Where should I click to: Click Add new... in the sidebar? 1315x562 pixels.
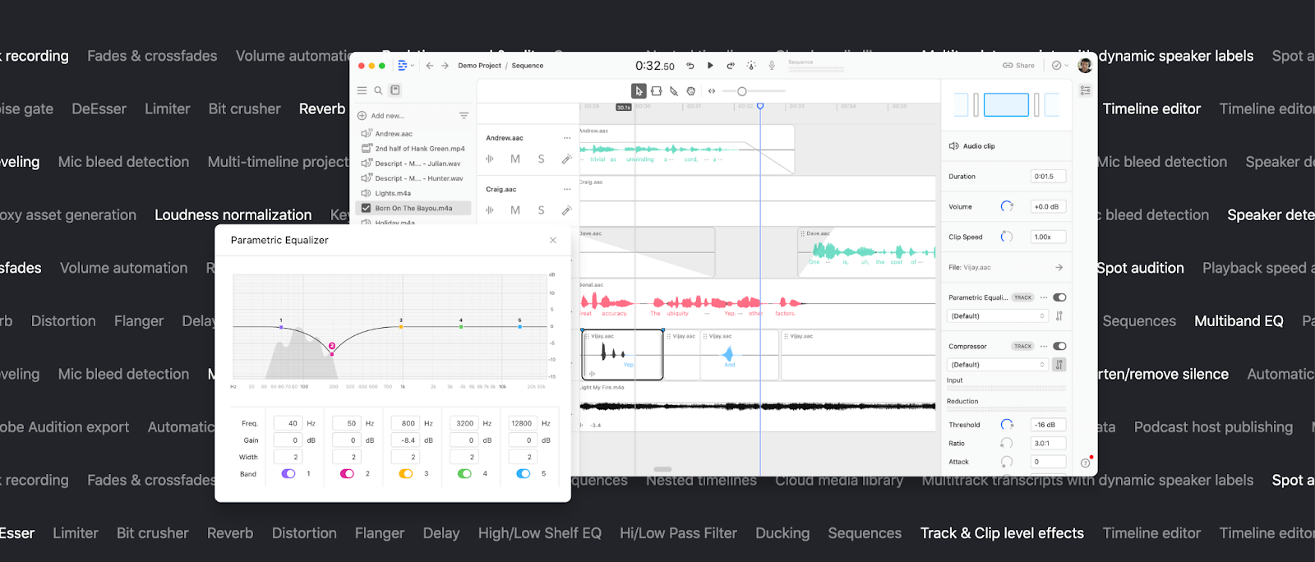381,116
